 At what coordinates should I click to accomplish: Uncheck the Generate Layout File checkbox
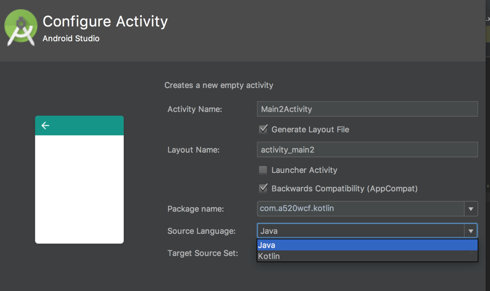pyautogui.click(x=263, y=129)
